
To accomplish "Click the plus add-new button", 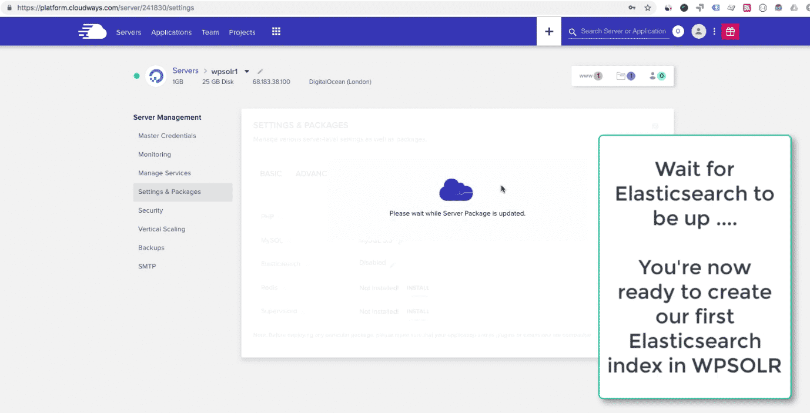I will tap(549, 32).
